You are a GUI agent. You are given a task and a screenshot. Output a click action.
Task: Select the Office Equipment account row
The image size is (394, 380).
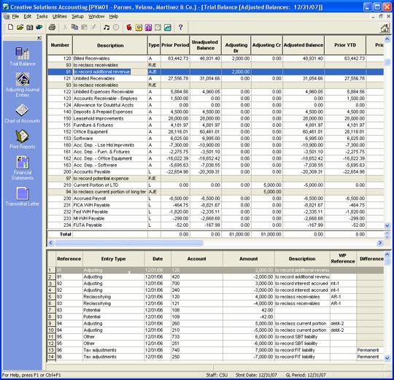pos(215,132)
